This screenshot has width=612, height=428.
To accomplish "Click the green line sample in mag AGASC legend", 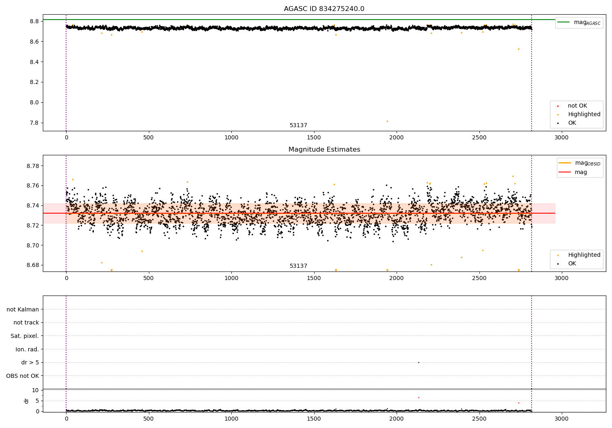I will point(563,22).
